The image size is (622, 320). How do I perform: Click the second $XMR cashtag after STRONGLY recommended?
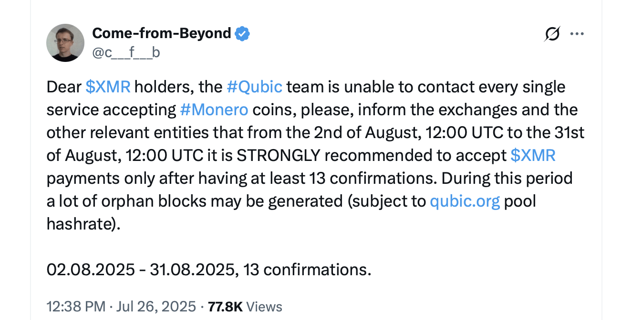pyautogui.click(x=533, y=155)
